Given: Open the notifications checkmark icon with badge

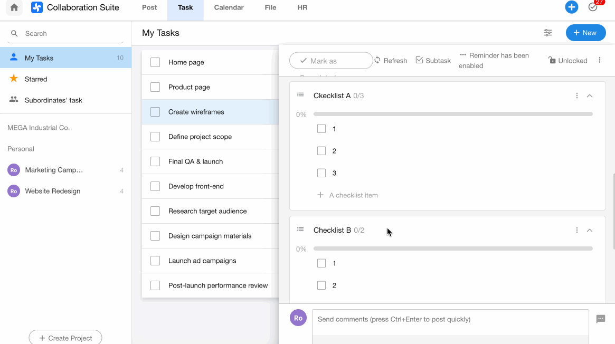Looking at the screenshot, I should tap(593, 7).
